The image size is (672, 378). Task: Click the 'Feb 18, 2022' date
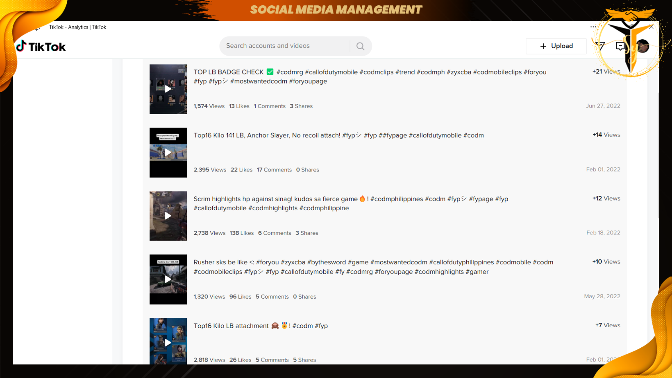click(x=603, y=233)
